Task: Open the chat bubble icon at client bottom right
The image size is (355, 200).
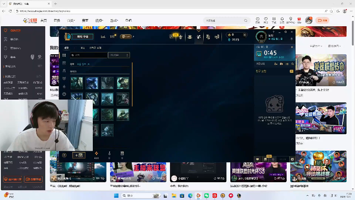Action: point(257,159)
